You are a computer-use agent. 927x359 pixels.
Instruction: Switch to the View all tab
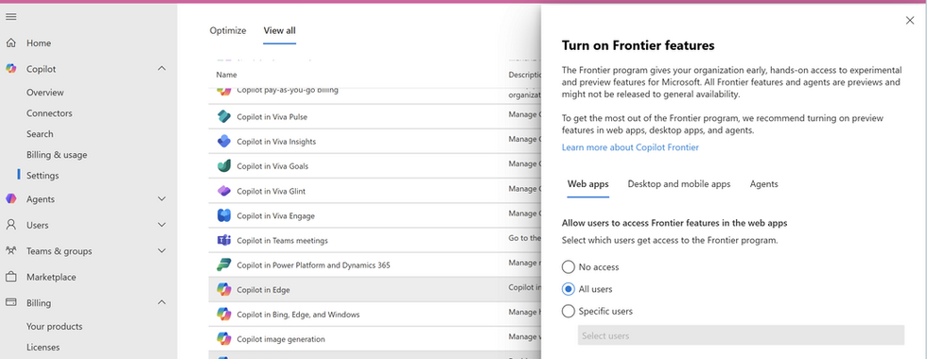(x=280, y=30)
